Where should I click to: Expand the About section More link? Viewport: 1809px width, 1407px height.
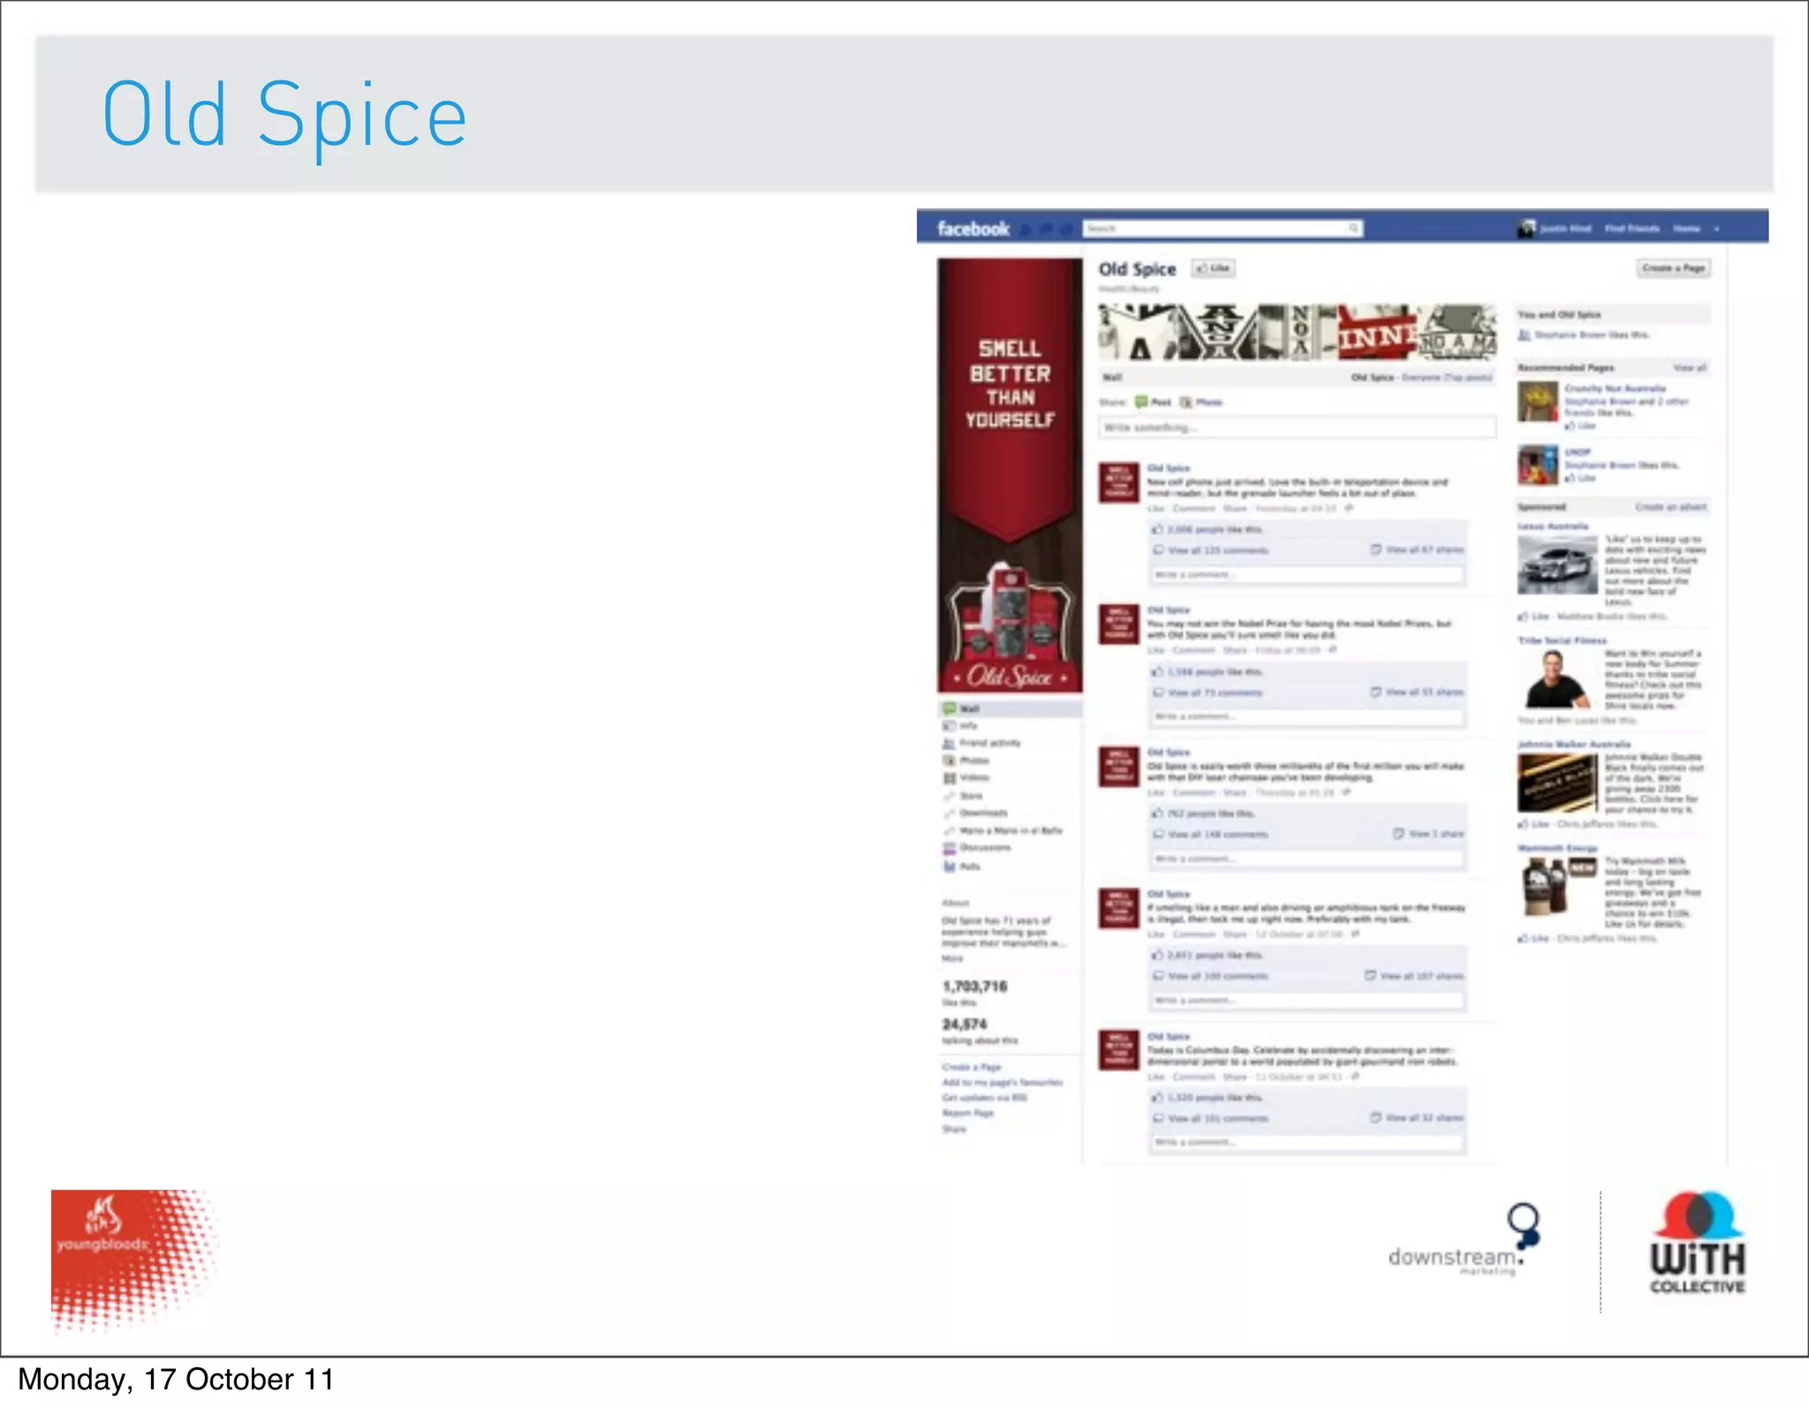tap(952, 958)
